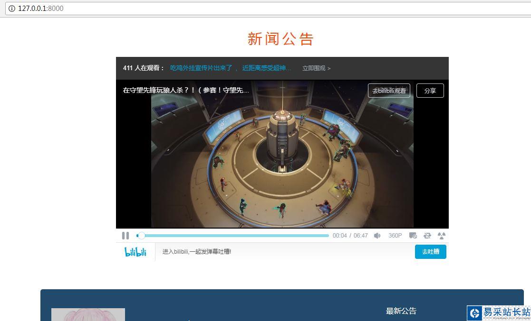This screenshot has width=531, height=321.
Task: Click the bilibili logo
Action: click(135, 252)
